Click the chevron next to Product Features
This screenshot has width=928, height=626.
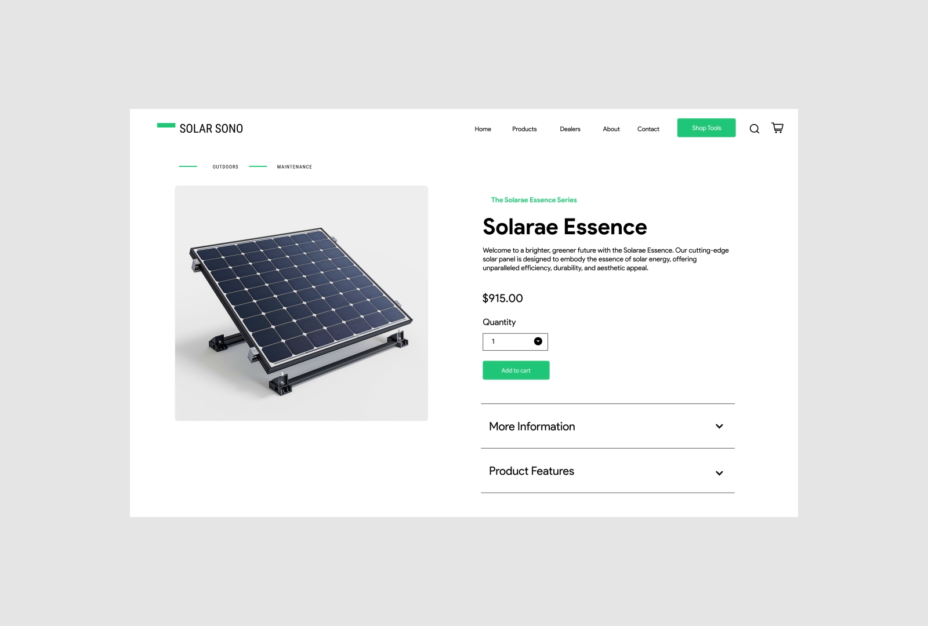[x=719, y=473]
